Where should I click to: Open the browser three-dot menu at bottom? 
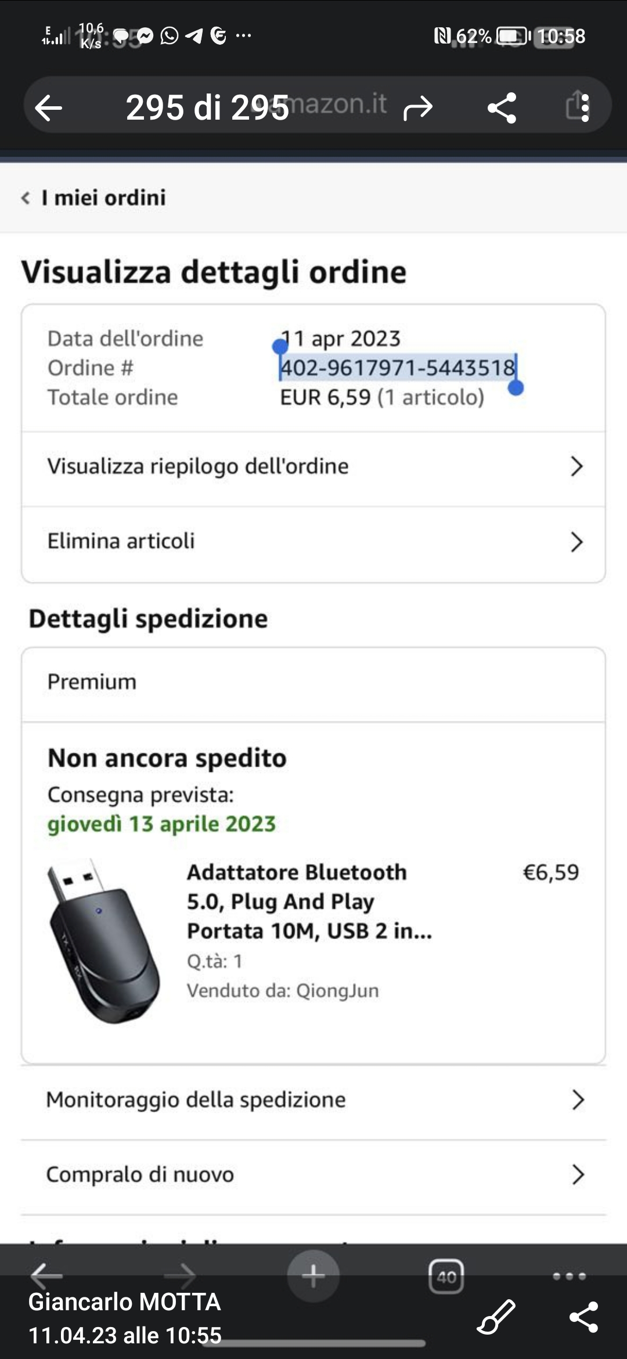click(x=569, y=1276)
